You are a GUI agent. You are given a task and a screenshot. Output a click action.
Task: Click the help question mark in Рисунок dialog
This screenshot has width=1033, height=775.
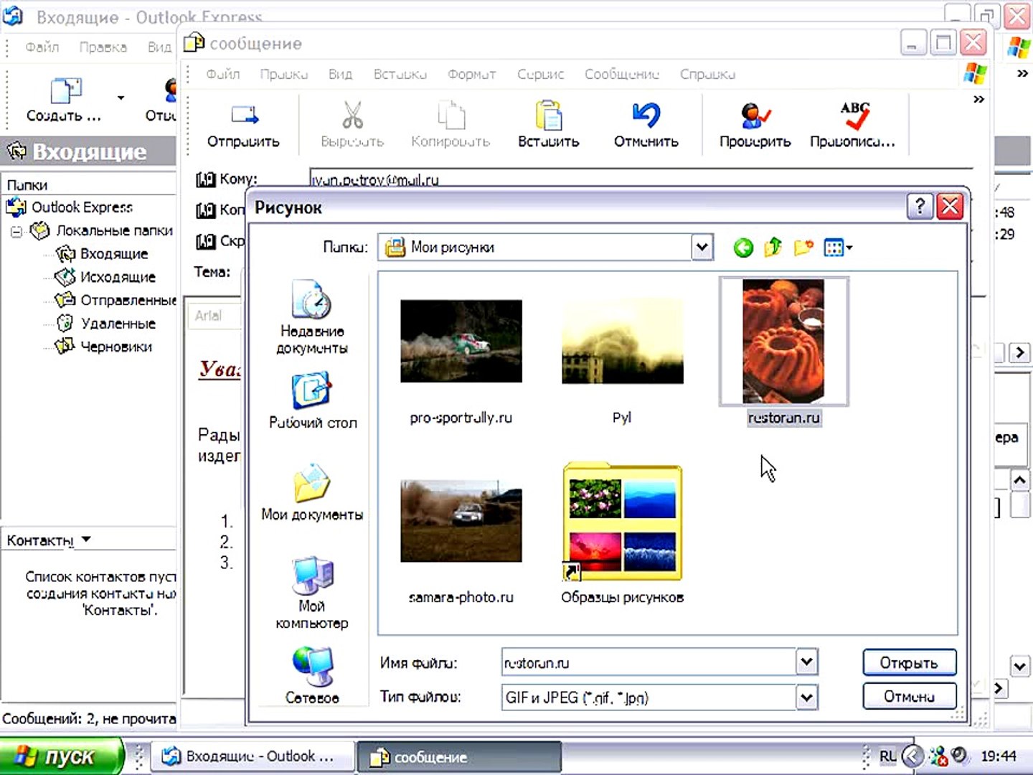(920, 207)
